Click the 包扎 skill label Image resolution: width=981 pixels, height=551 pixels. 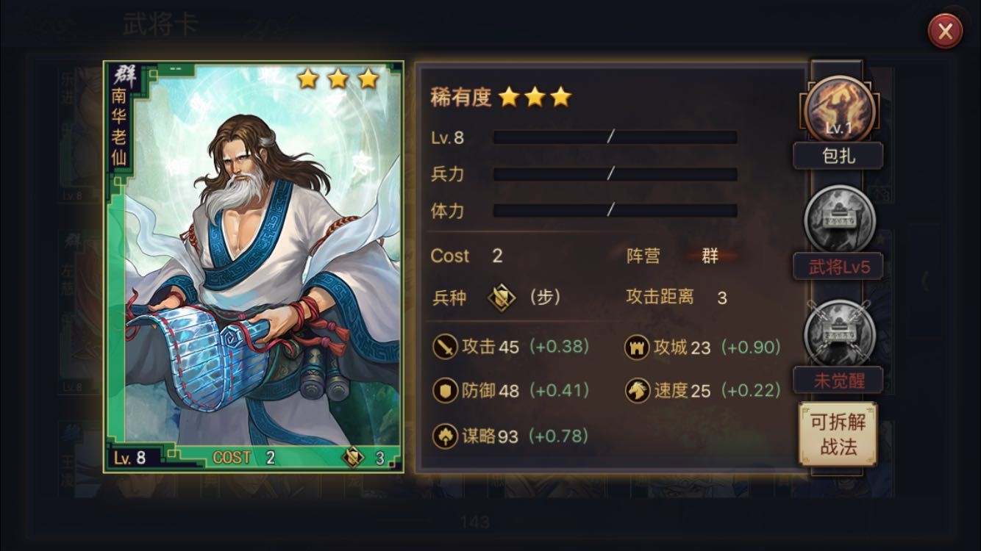[x=838, y=156]
